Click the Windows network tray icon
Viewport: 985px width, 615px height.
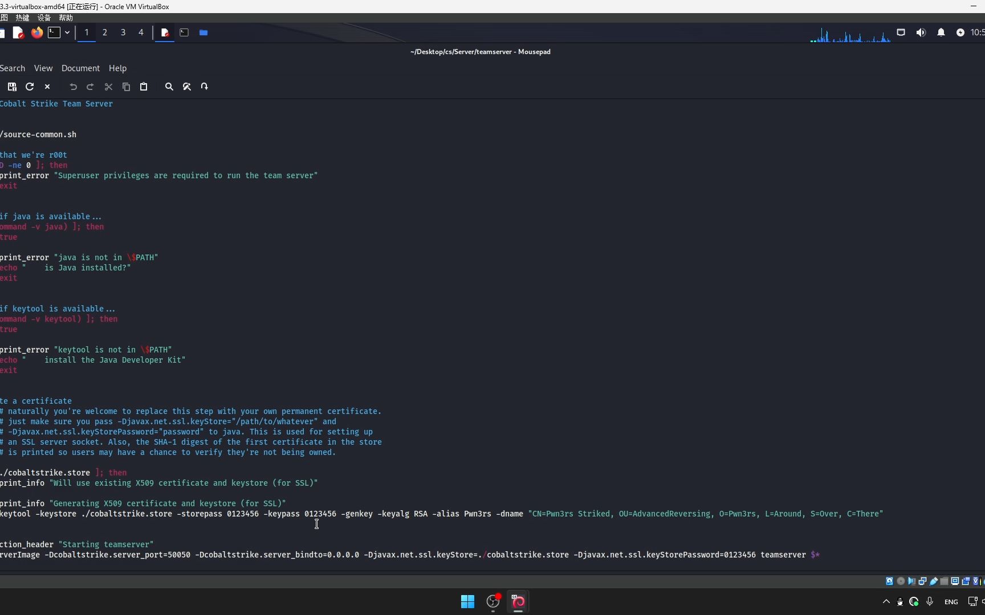(972, 601)
